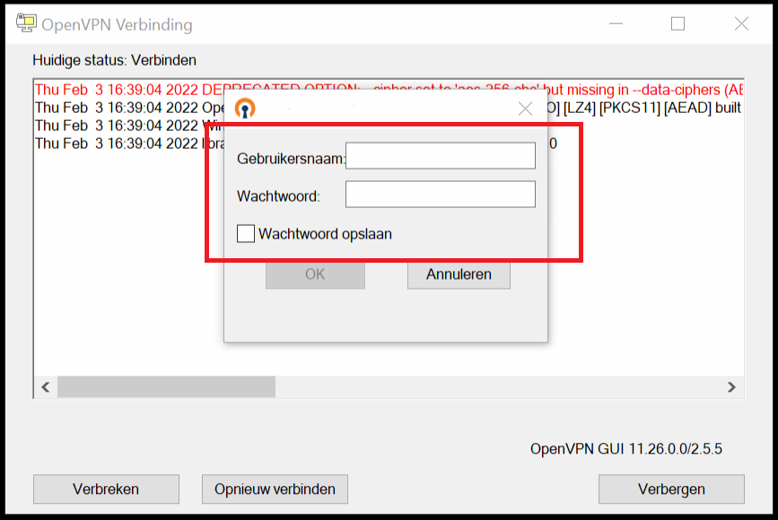Image resolution: width=778 pixels, height=520 pixels.
Task: Click the horizontal scrollbar thumb in the log
Action: tap(166, 387)
